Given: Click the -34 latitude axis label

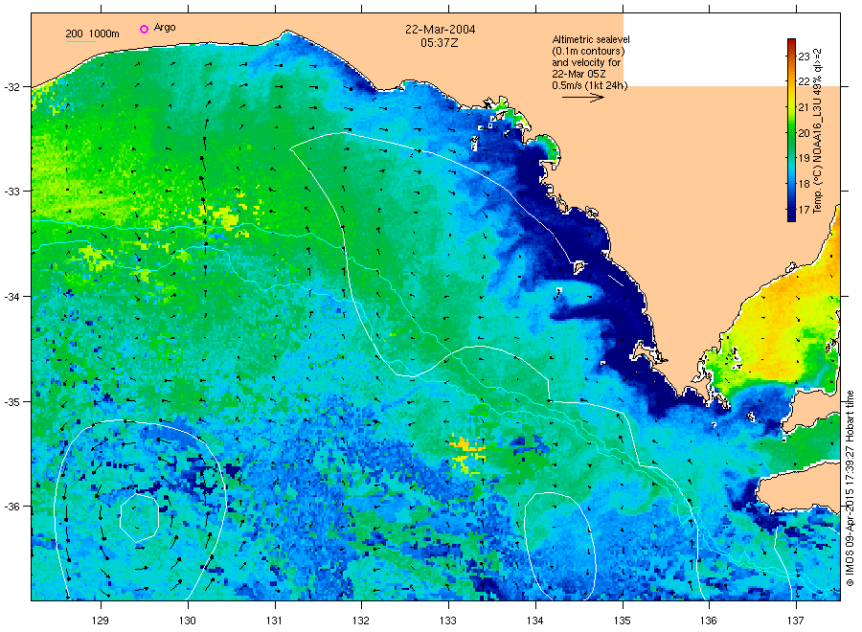Looking at the screenshot, I should (11, 297).
